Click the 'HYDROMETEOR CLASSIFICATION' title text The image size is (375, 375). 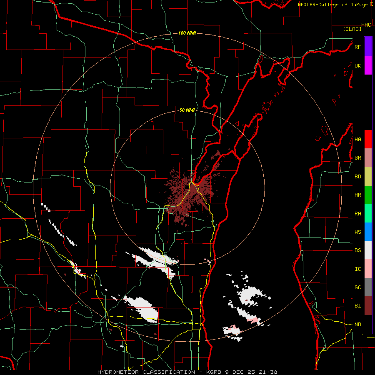[146, 372]
